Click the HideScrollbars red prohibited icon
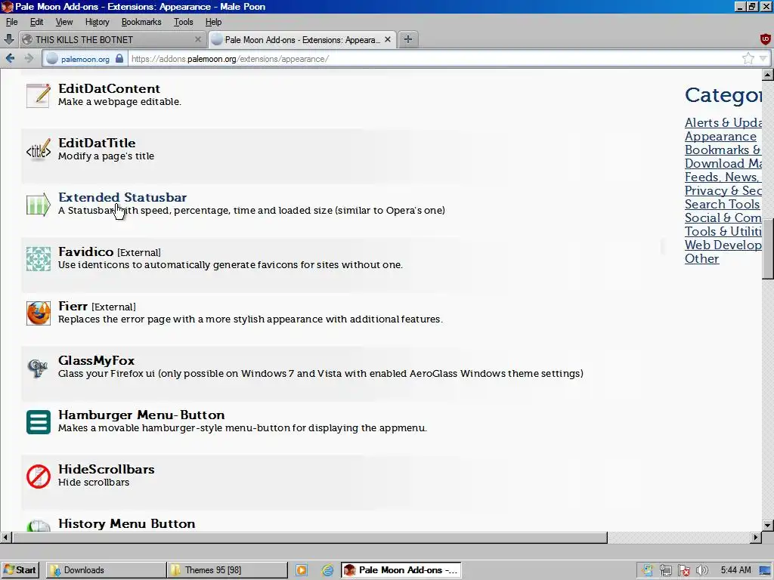 [x=39, y=477]
